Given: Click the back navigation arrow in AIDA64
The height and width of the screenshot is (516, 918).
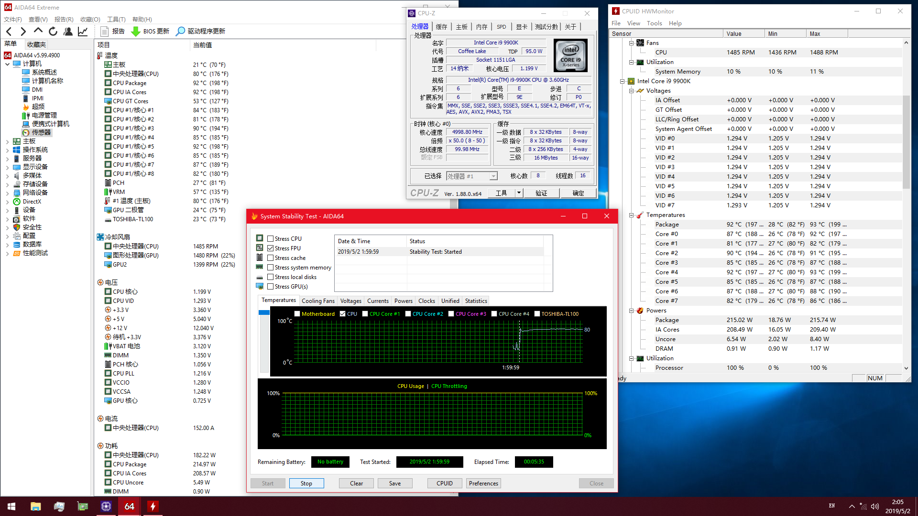Looking at the screenshot, I should pyautogui.click(x=9, y=32).
